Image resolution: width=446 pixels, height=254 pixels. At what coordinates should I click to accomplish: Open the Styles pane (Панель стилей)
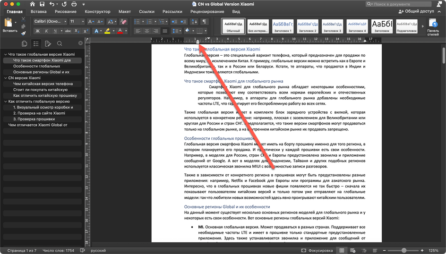tap(433, 27)
